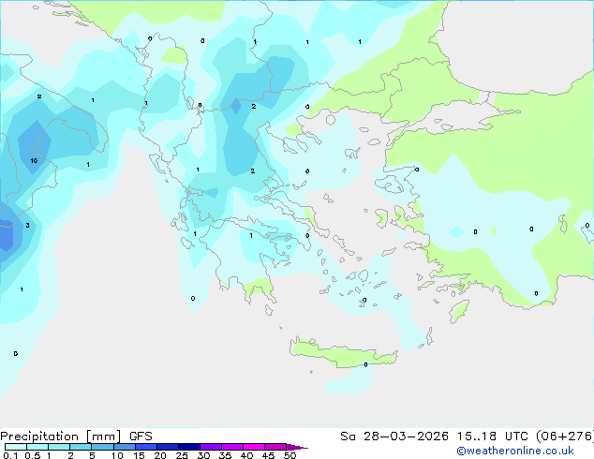Click the '35' legend scale label
The image size is (594, 459).
click(225, 455)
